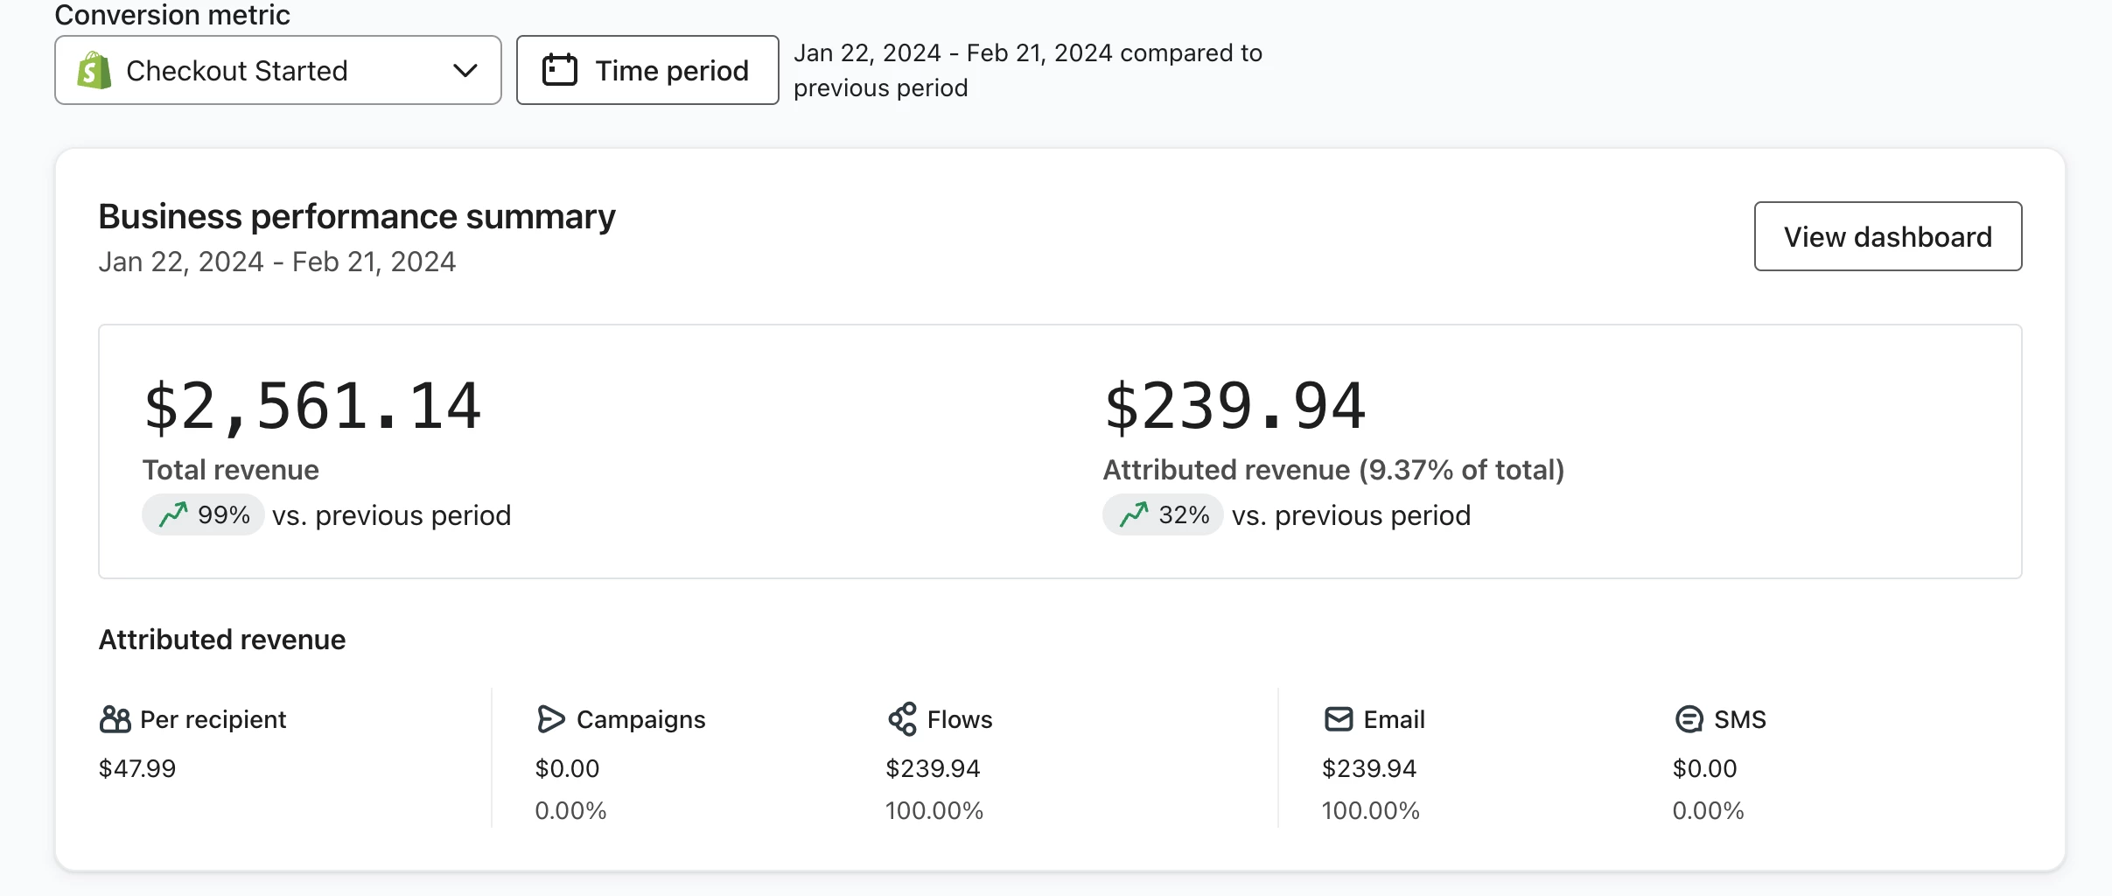Click the calendar icon in Time period

pyautogui.click(x=560, y=70)
